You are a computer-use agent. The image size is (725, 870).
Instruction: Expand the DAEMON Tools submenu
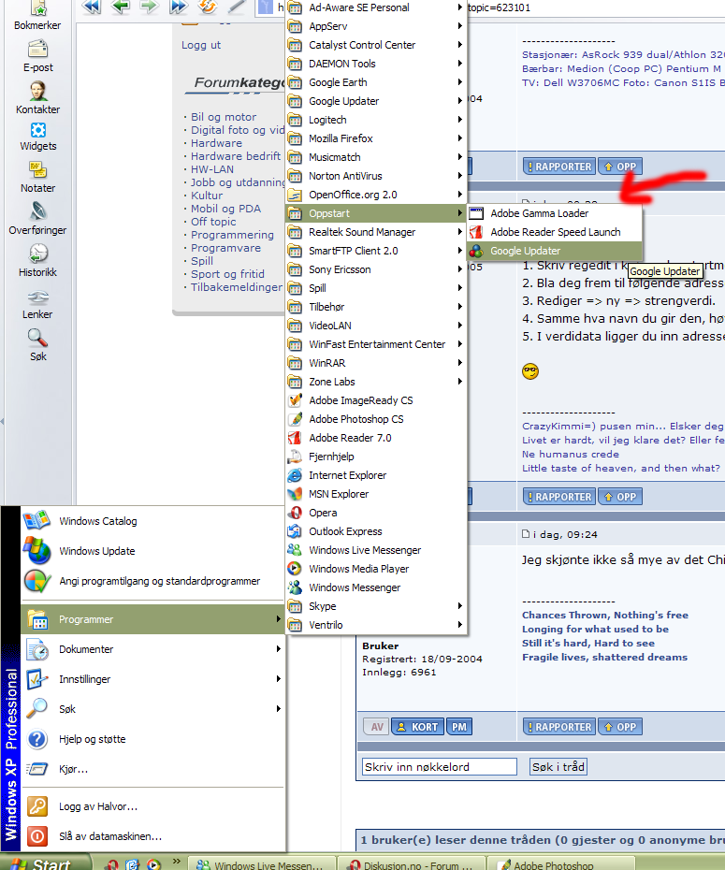(x=377, y=64)
